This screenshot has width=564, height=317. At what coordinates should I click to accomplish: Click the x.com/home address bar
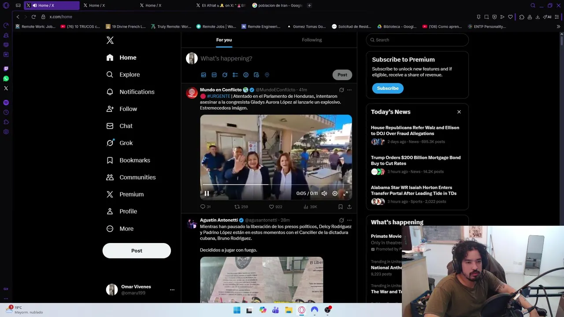coord(61,17)
